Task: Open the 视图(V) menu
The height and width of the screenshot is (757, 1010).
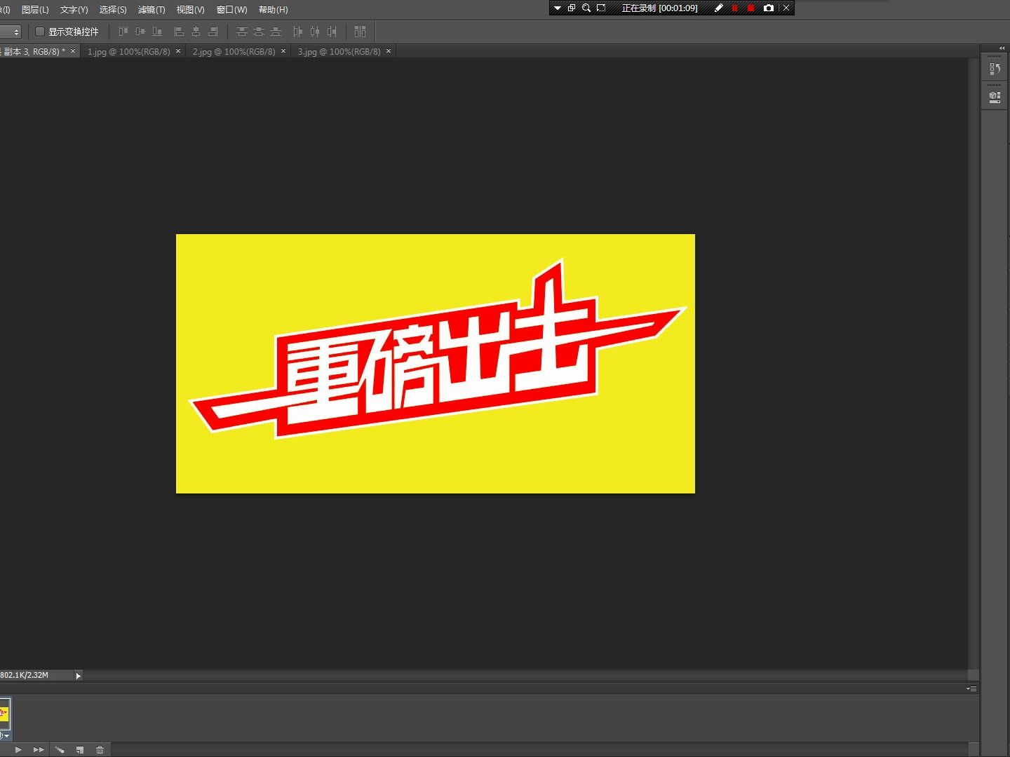Action: click(x=190, y=10)
